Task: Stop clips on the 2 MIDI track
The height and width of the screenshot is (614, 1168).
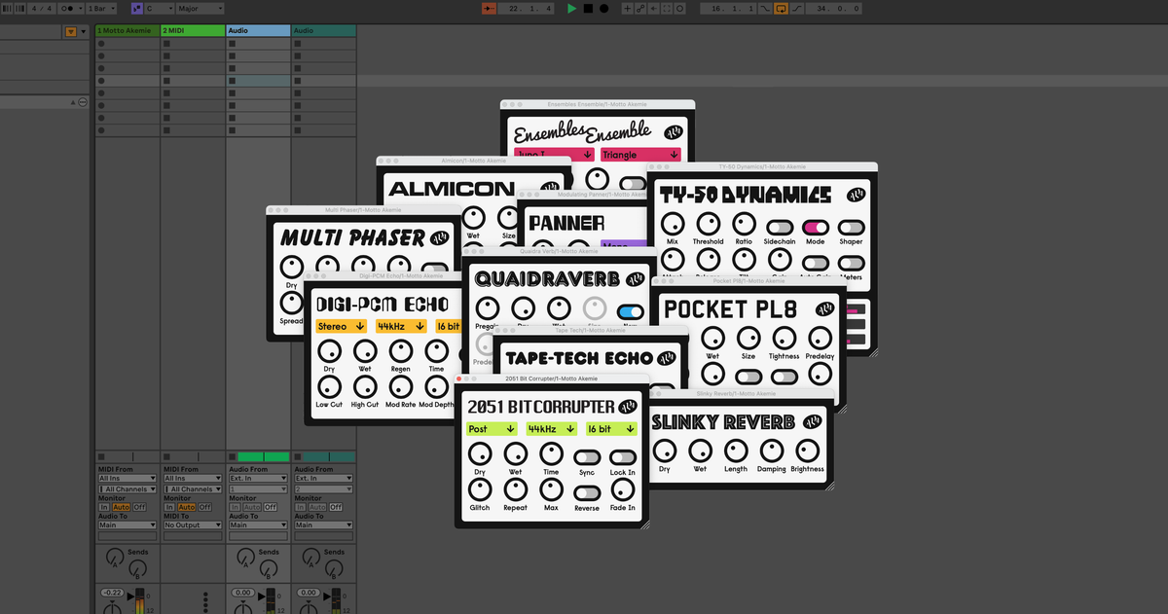Action: [x=166, y=456]
